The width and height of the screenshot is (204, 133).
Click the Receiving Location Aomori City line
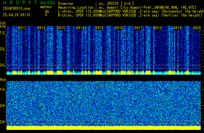point(127,7)
